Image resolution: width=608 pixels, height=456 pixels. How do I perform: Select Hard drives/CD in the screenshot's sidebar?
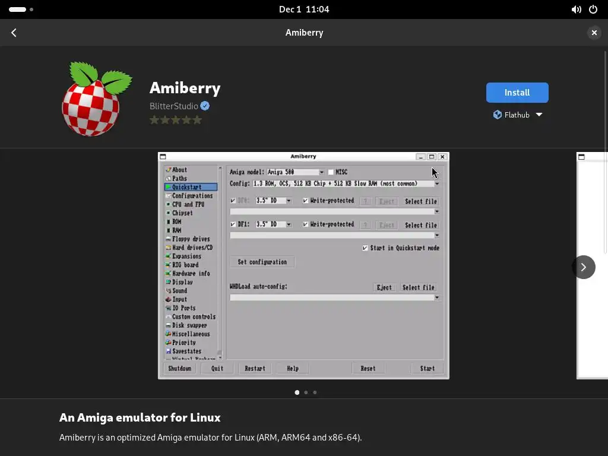192,248
